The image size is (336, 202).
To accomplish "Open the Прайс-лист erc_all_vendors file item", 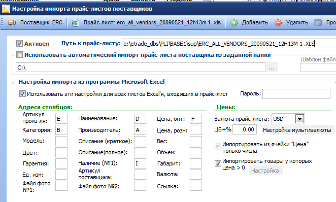I will (146, 22).
